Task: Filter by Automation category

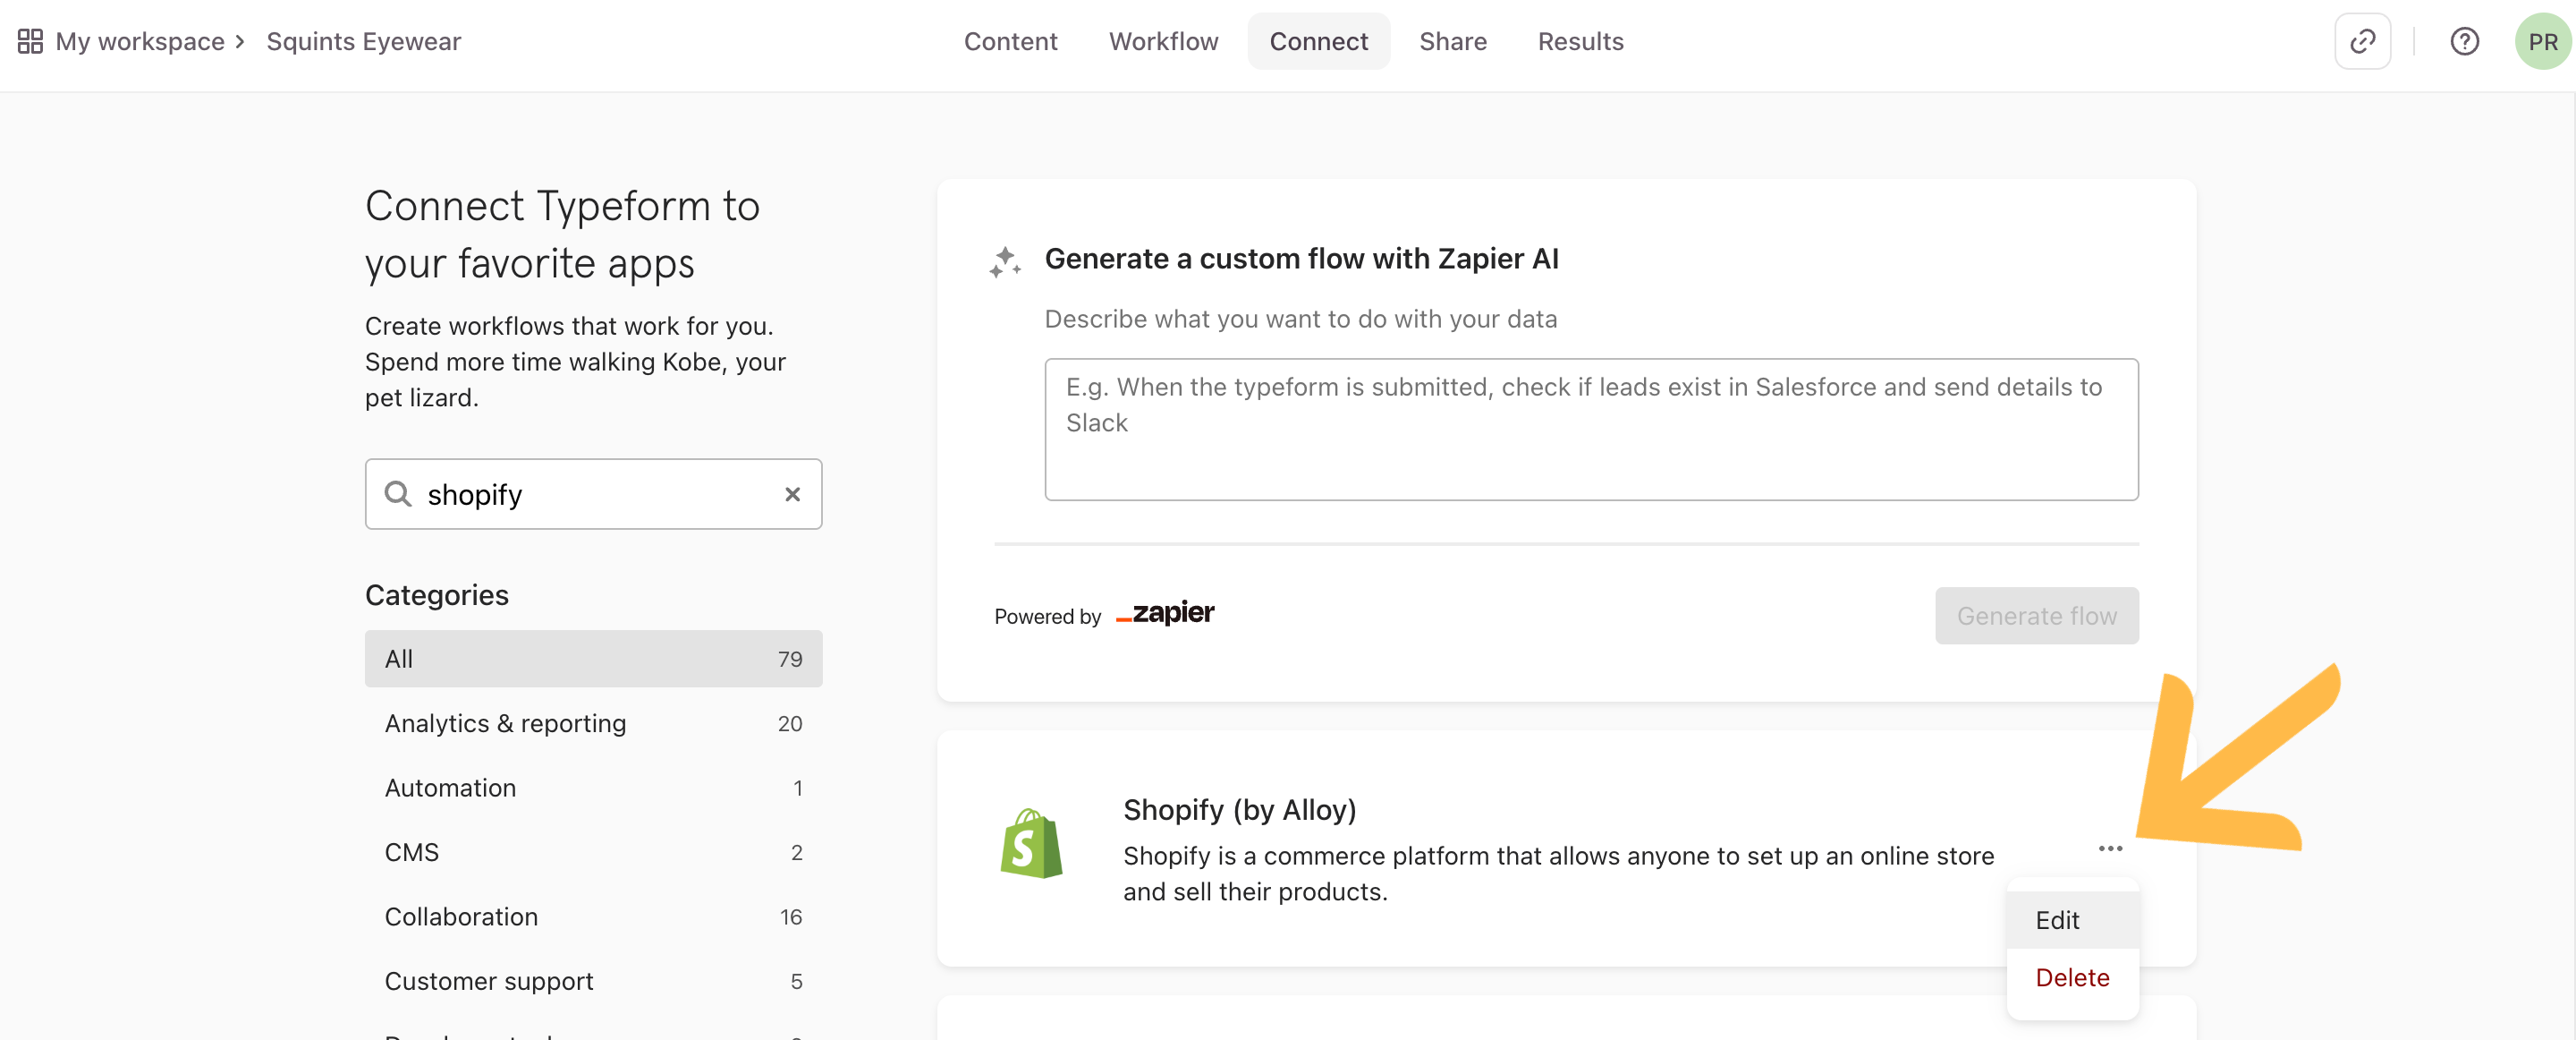Action: point(593,787)
